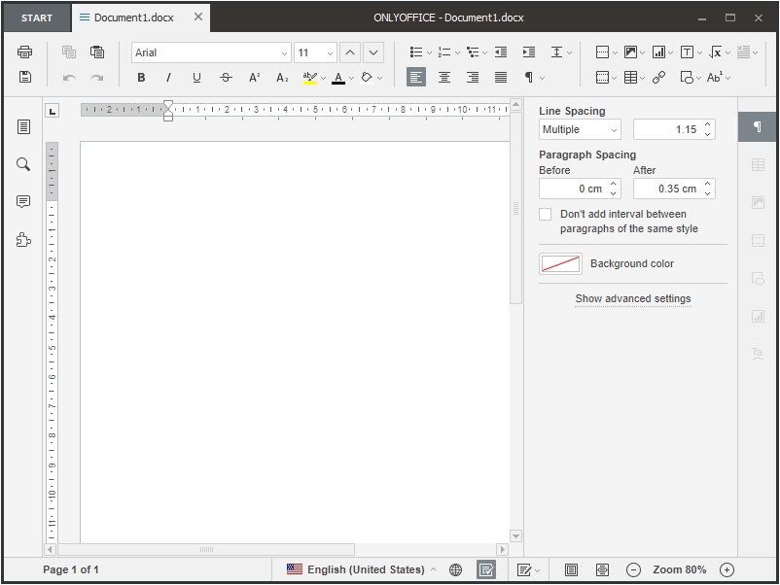Switch to the START tab
The height and width of the screenshot is (585, 780).
37,17
